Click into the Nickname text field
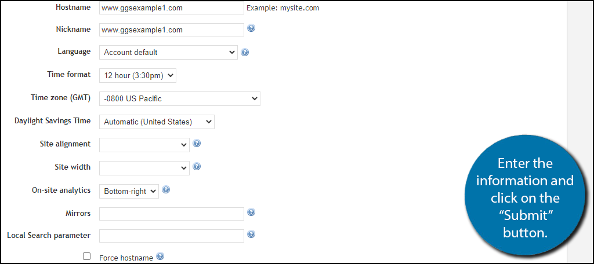 click(x=172, y=30)
